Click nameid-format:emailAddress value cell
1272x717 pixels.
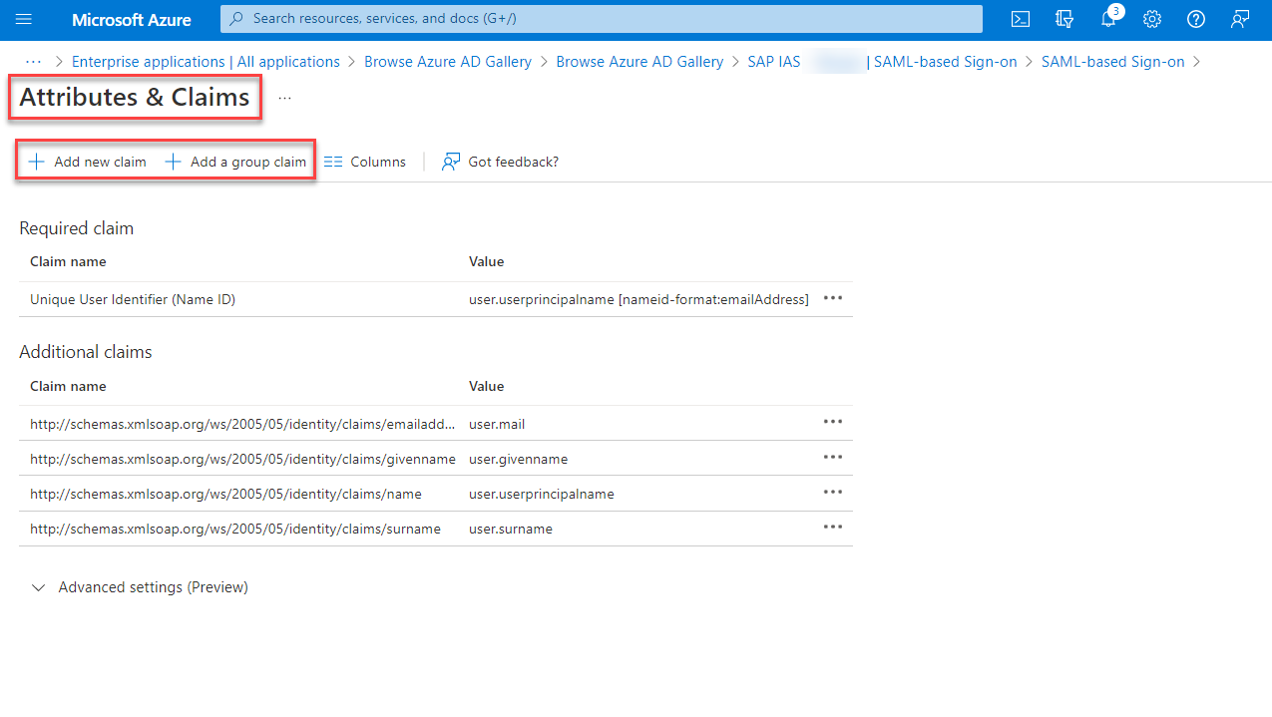point(638,299)
